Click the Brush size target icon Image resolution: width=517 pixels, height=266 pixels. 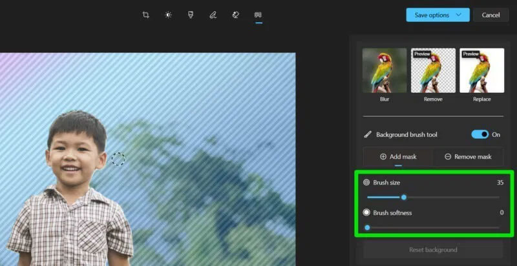(x=366, y=182)
